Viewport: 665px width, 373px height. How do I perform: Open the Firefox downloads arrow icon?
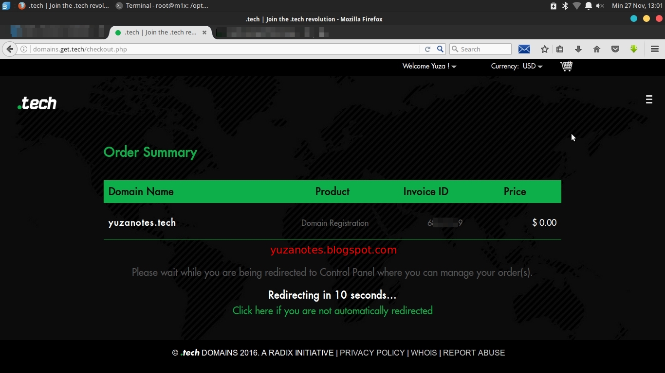[x=578, y=49]
